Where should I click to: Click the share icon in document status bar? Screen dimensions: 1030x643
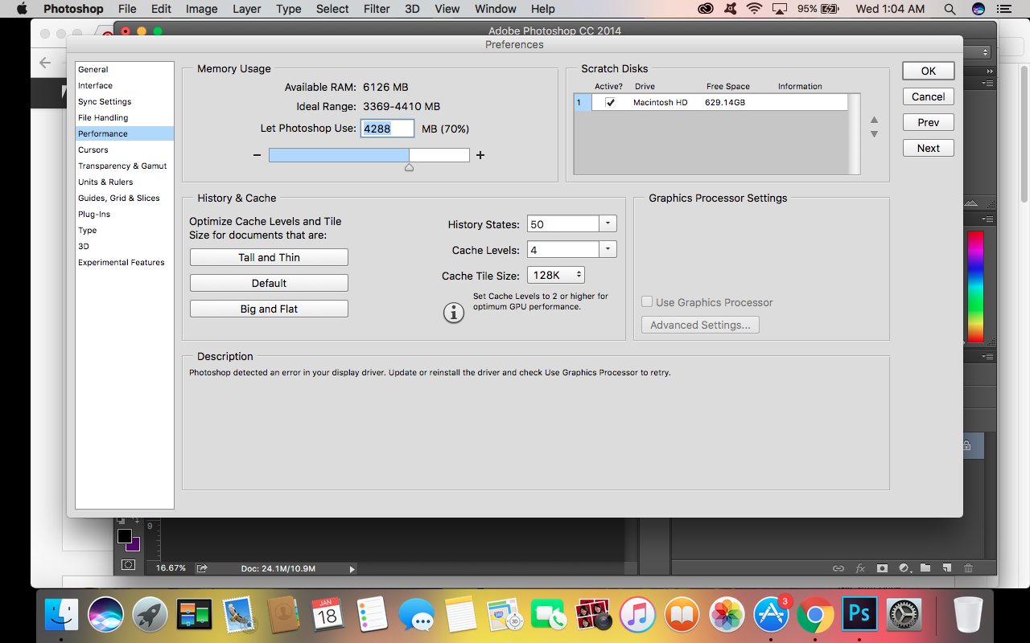pos(202,568)
